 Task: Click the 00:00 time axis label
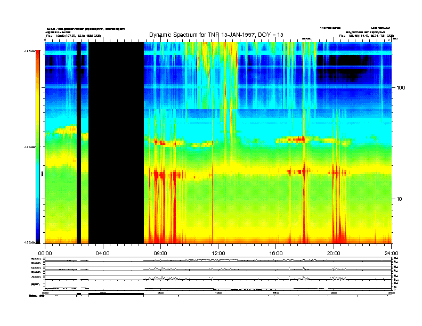[45, 254]
